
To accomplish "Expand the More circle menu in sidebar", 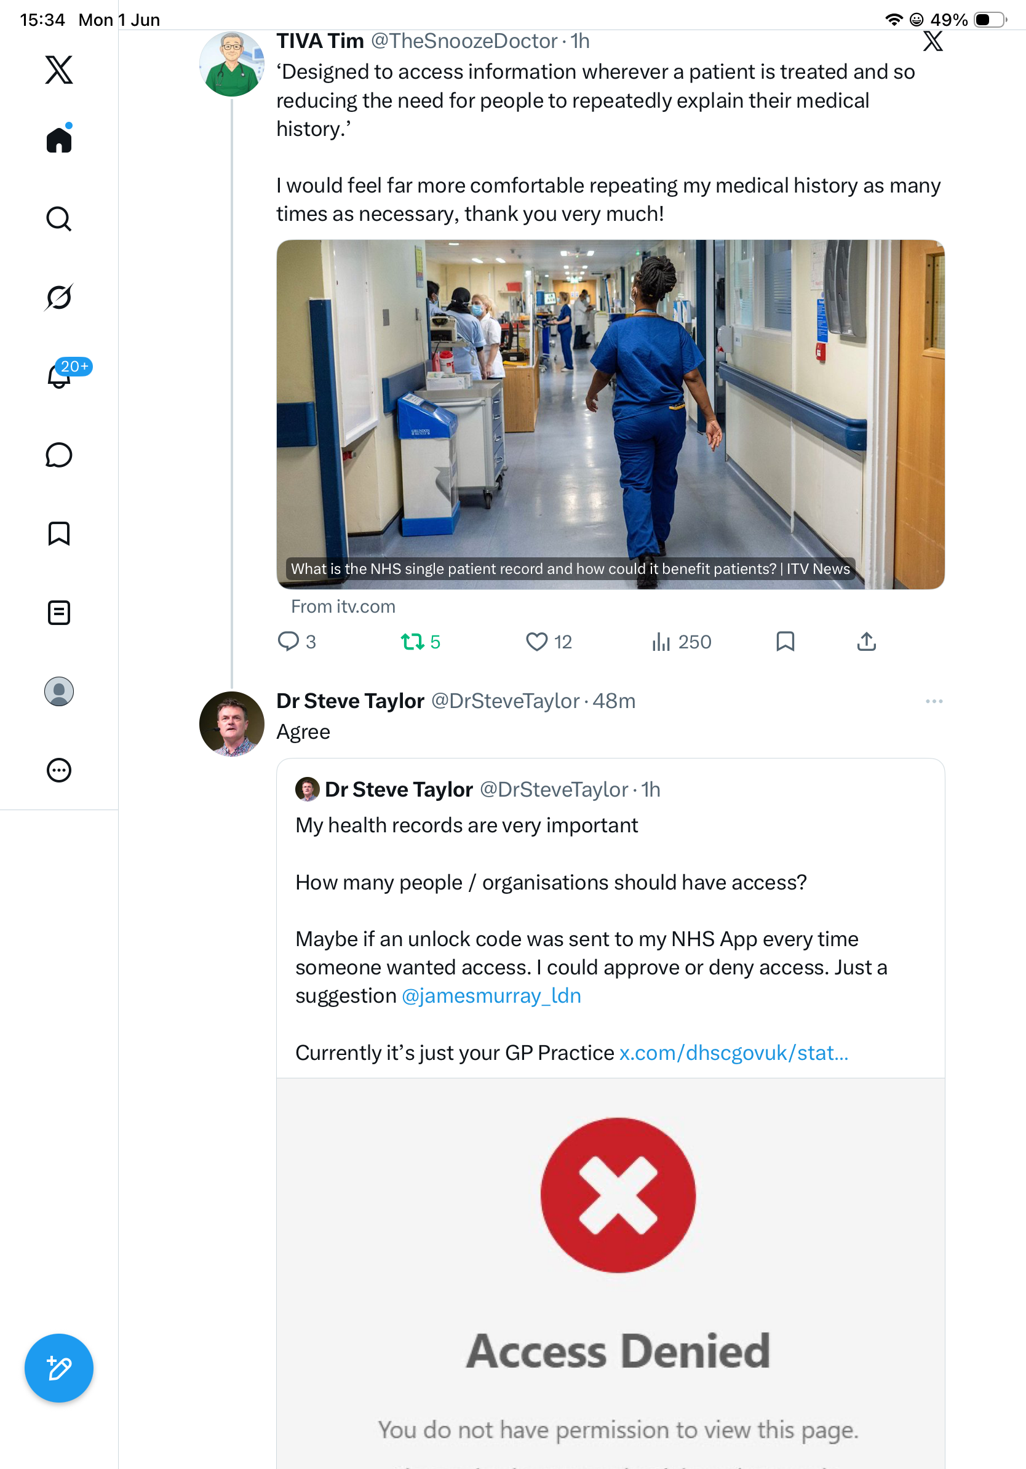I will (59, 770).
